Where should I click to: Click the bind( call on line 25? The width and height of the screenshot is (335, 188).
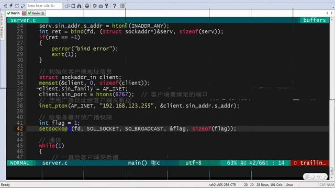(78, 31)
